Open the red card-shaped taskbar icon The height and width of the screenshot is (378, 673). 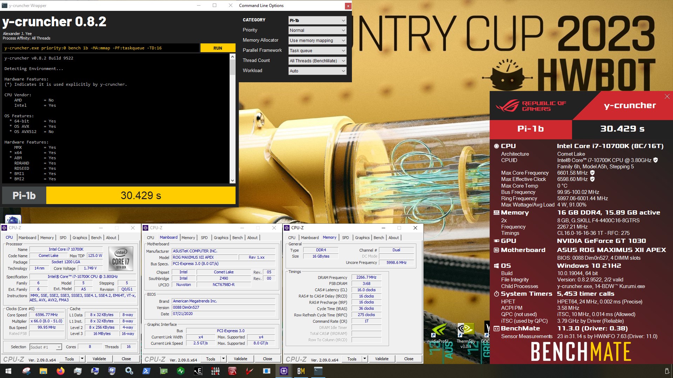click(x=232, y=371)
